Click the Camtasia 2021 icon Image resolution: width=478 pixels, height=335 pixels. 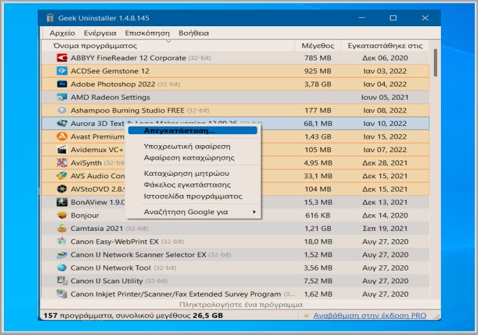click(62, 228)
